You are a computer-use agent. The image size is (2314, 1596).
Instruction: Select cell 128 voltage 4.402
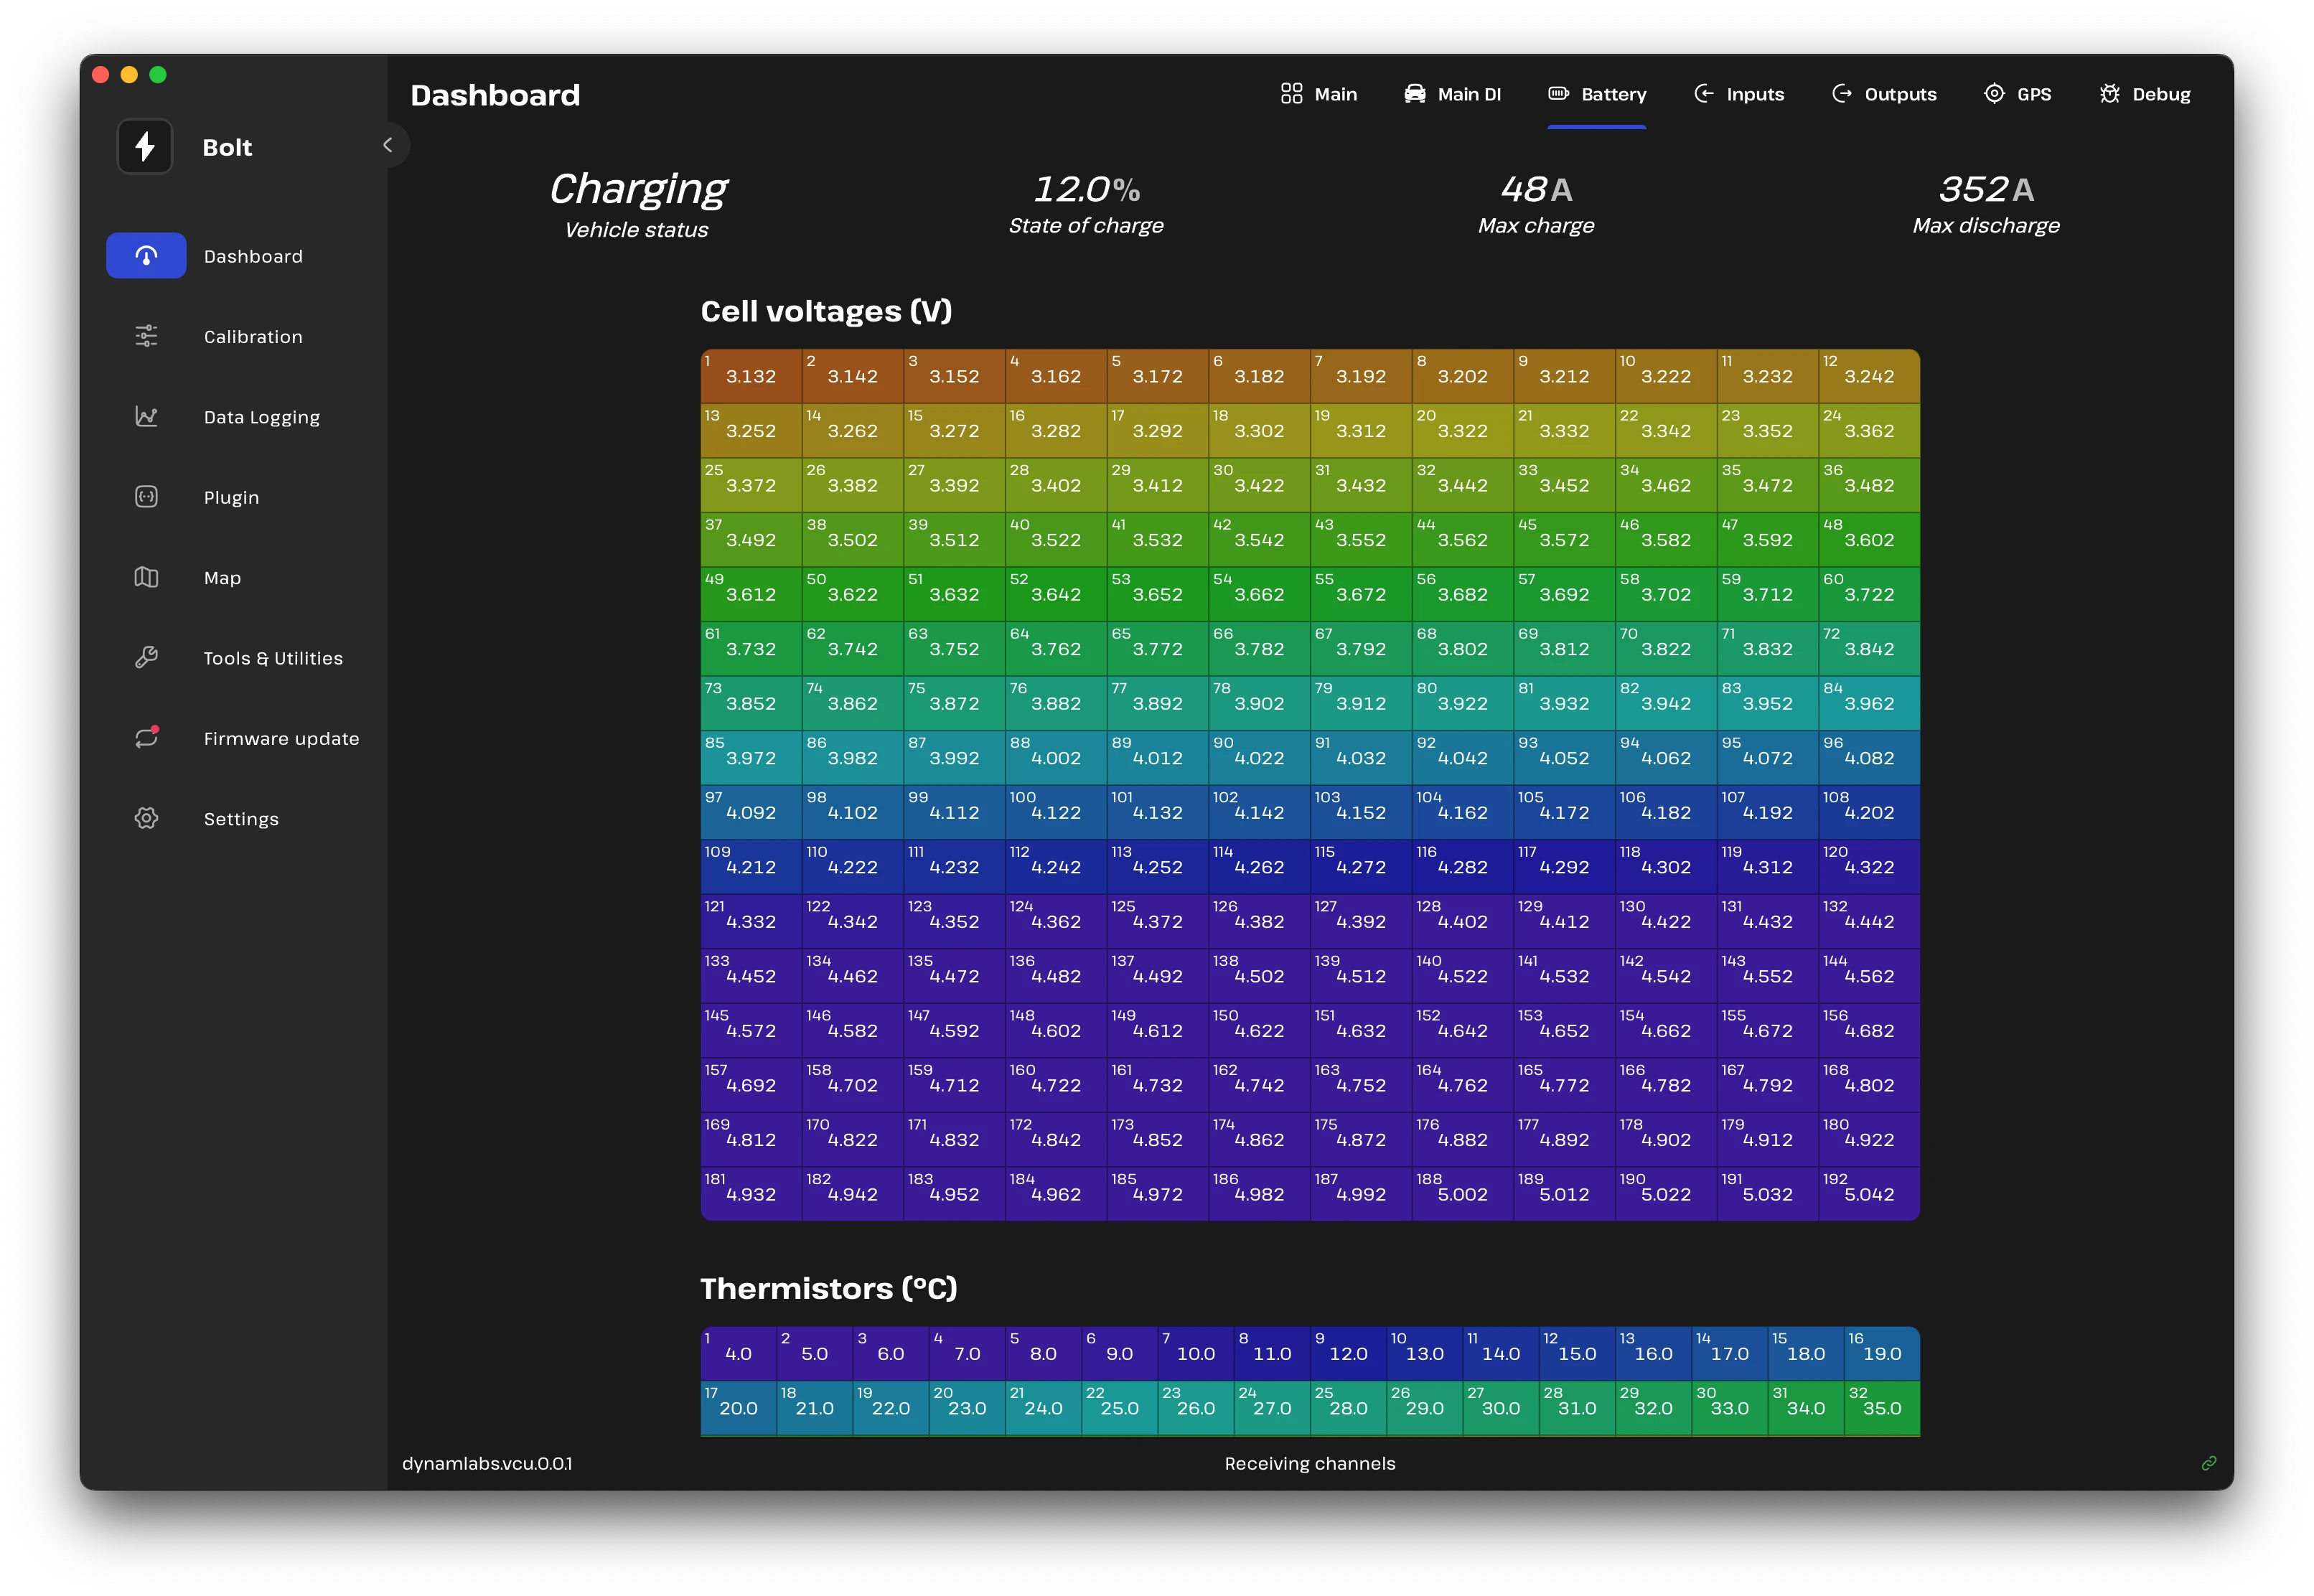[x=1462, y=921]
